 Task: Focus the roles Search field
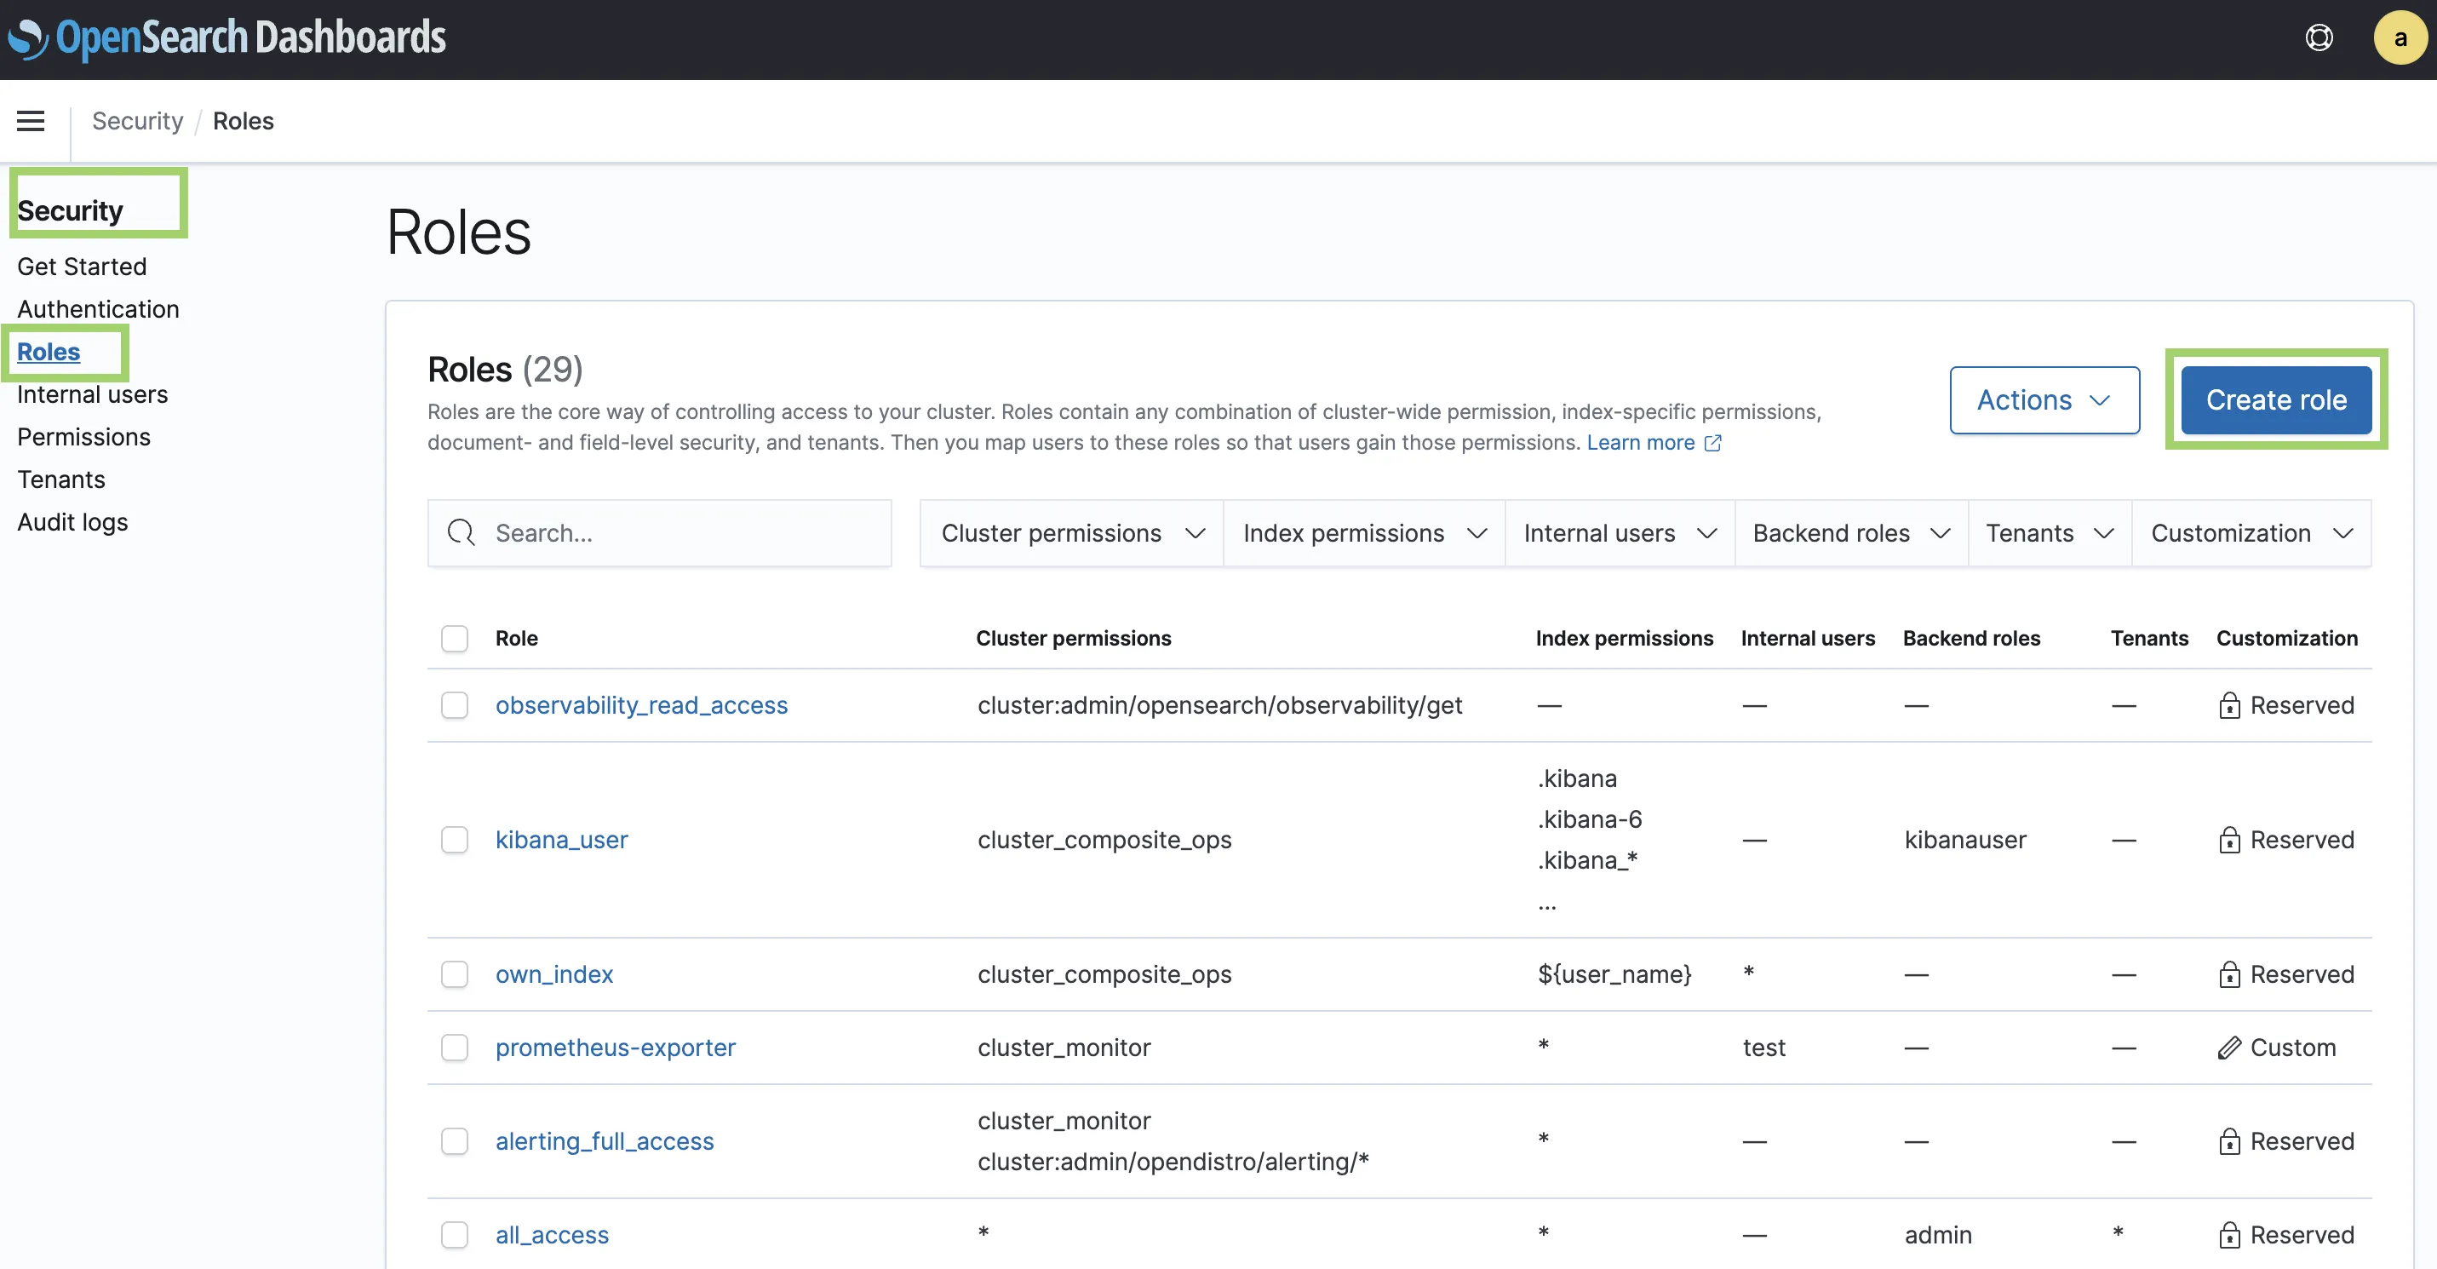pos(681,533)
